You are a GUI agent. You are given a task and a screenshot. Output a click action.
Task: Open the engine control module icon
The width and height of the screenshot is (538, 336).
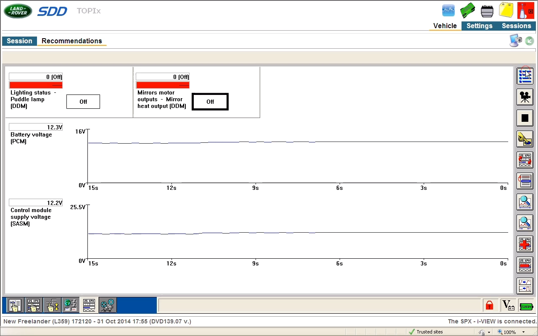tap(487, 11)
